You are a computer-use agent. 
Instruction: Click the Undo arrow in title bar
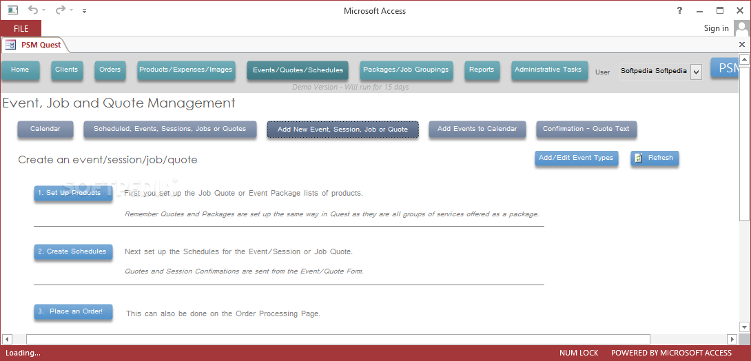pyautogui.click(x=33, y=10)
